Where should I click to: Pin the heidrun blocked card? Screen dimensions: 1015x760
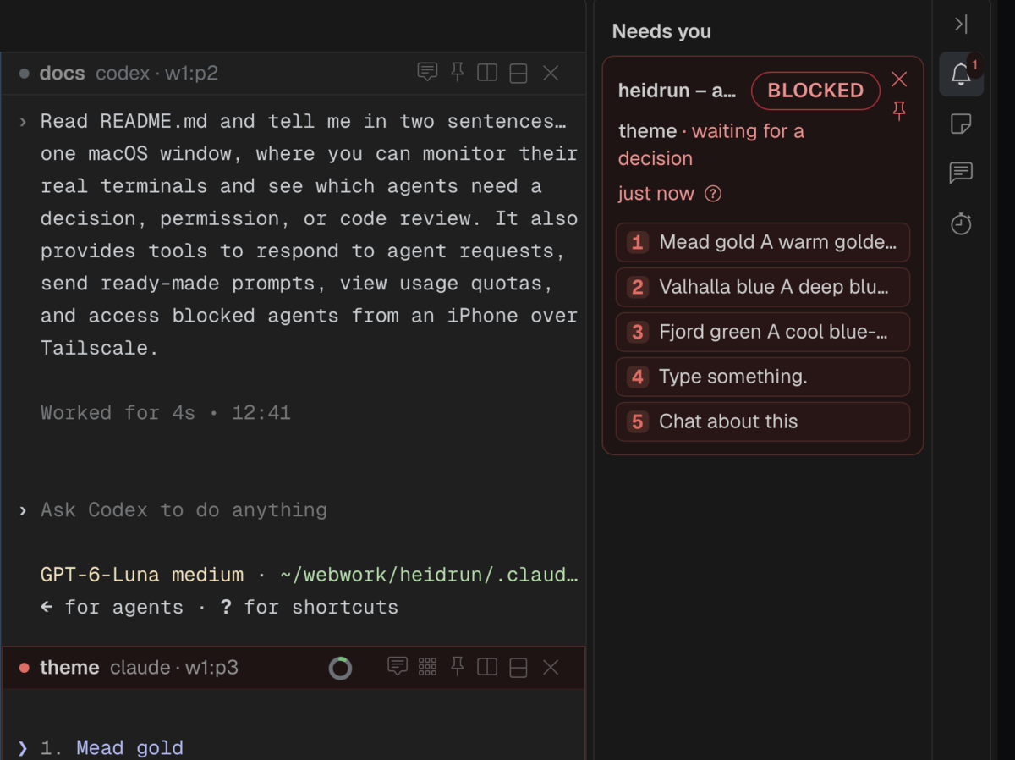coord(899,111)
